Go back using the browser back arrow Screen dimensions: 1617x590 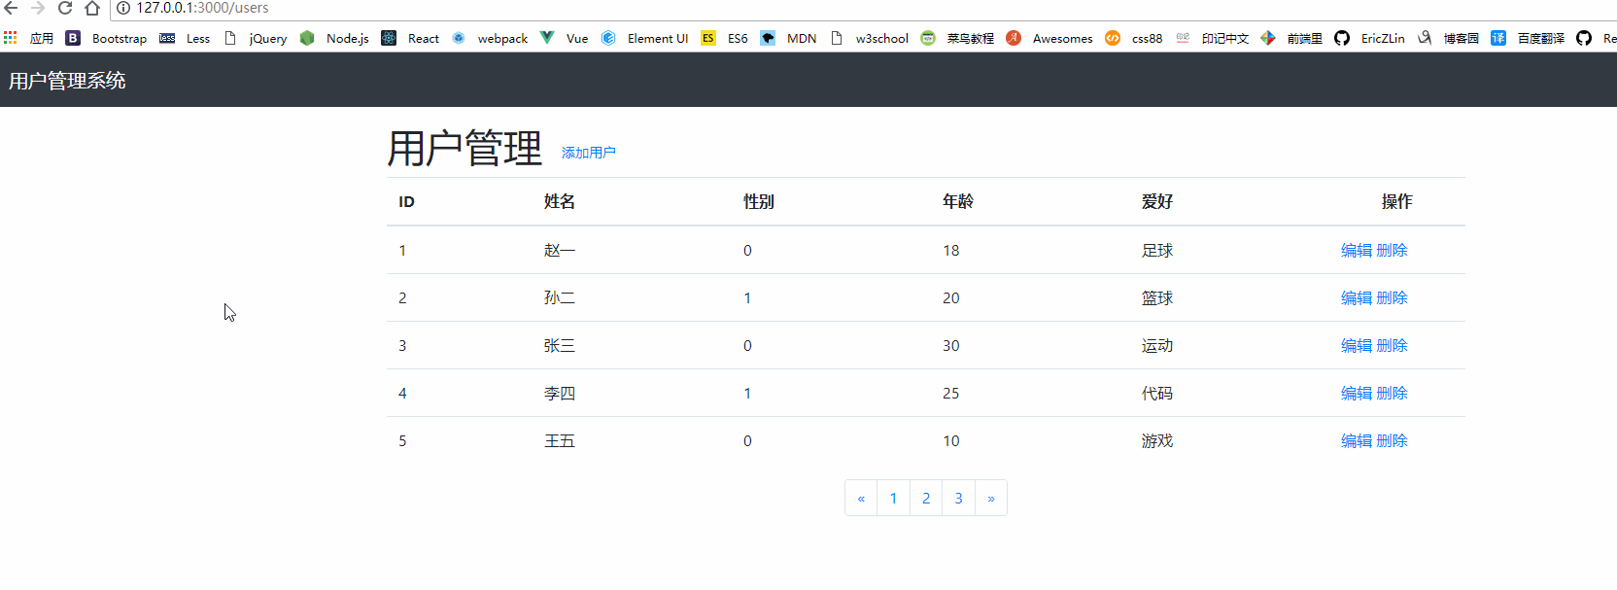point(11,8)
